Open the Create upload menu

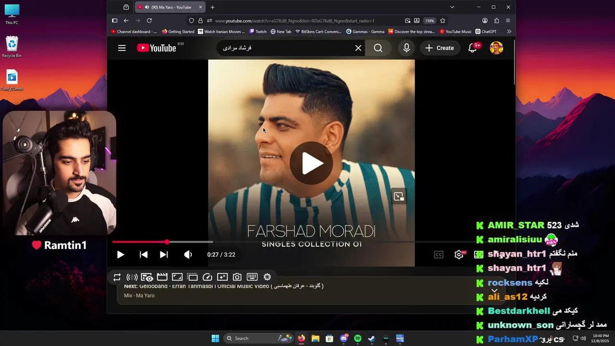click(x=440, y=48)
